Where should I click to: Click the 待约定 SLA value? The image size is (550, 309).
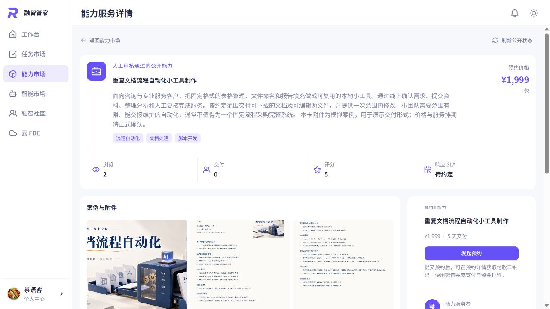click(444, 174)
